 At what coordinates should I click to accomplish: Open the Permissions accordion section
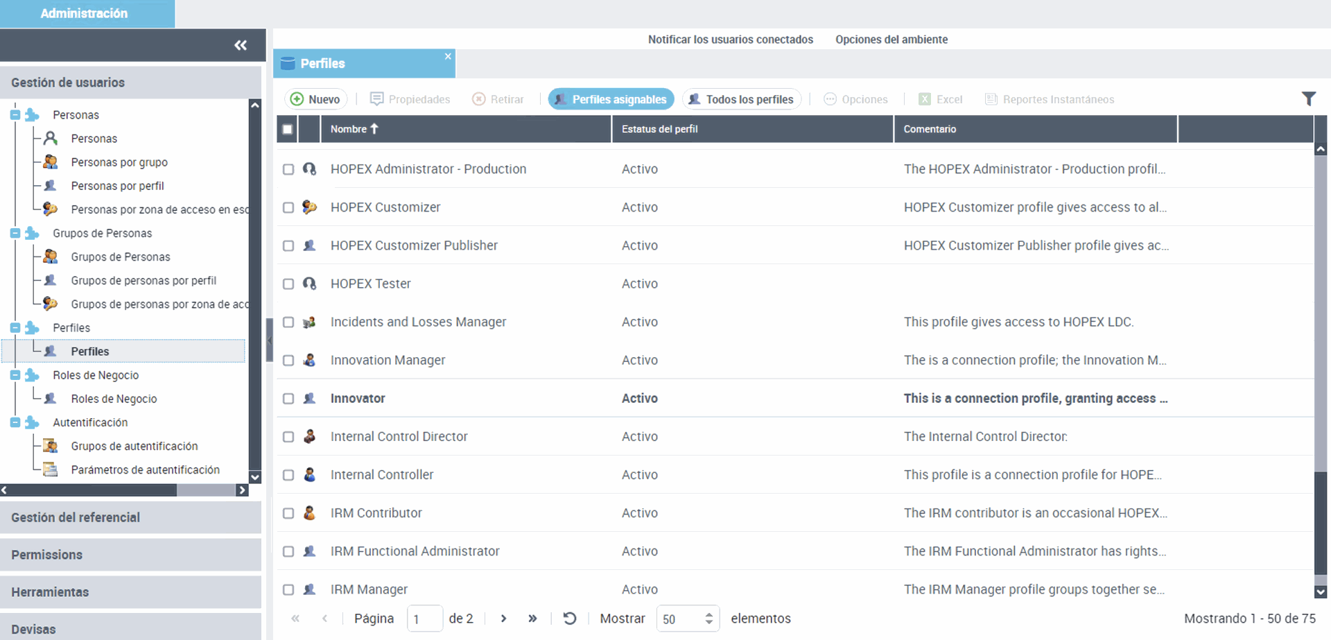[130, 555]
